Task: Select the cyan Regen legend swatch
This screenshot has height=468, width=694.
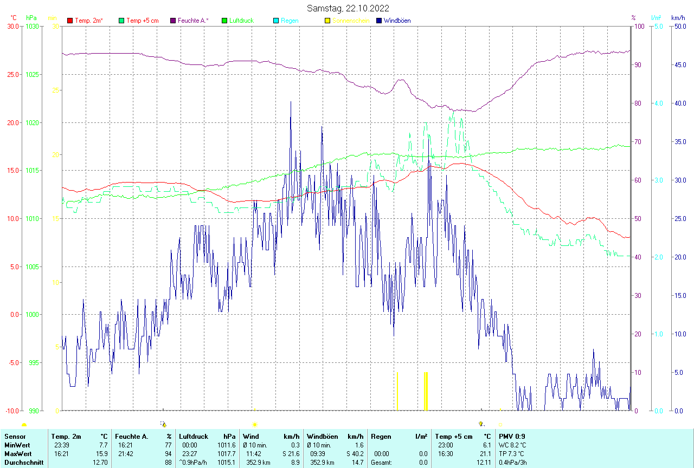Action: [x=276, y=21]
